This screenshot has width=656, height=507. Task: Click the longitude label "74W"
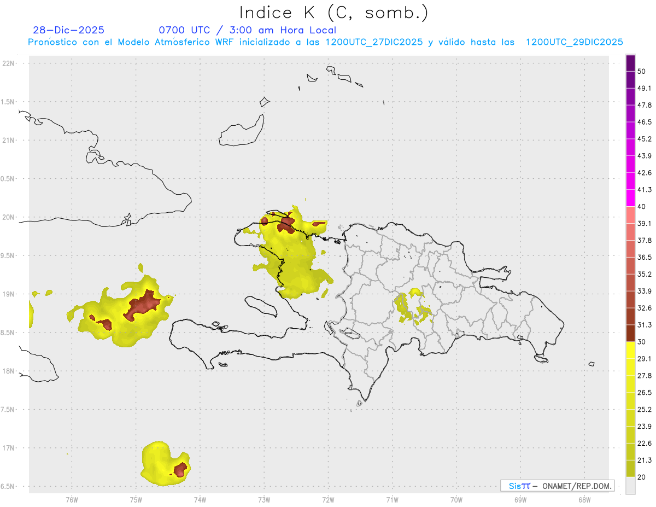[200, 499]
